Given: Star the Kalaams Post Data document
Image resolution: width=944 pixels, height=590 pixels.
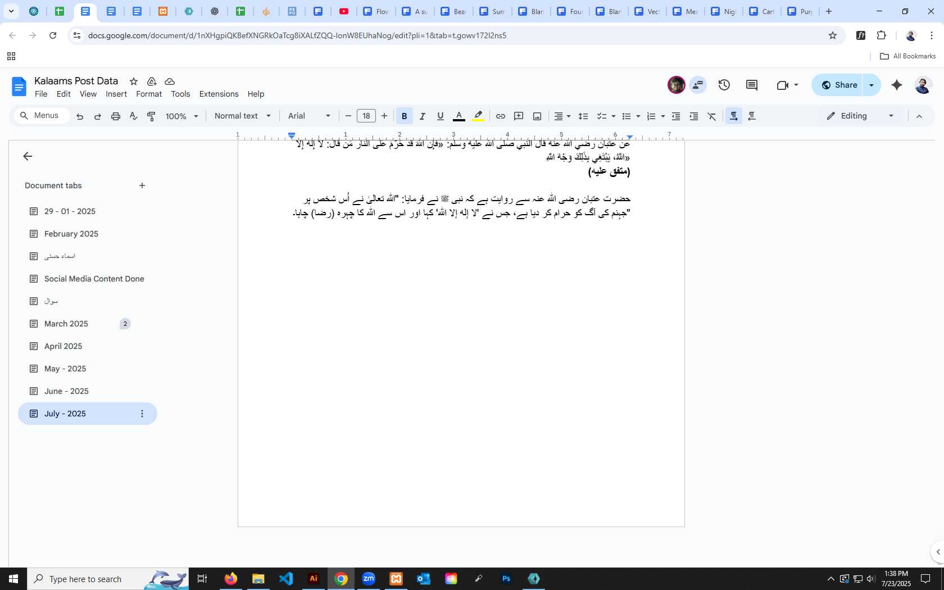Looking at the screenshot, I should (x=134, y=81).
